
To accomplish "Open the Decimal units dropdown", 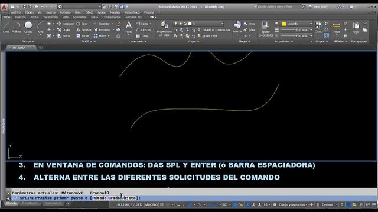I will (330, 205).
